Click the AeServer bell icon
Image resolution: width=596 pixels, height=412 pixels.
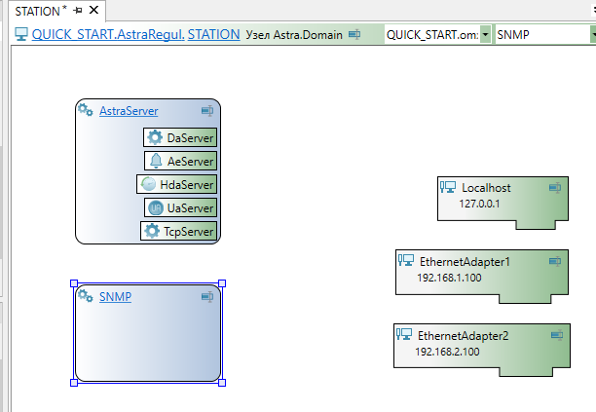point(156,162)
